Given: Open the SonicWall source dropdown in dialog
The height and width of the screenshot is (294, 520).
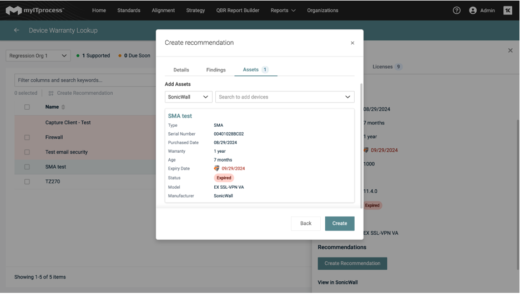Looking at the screenshot, I should tap(188, 97).
